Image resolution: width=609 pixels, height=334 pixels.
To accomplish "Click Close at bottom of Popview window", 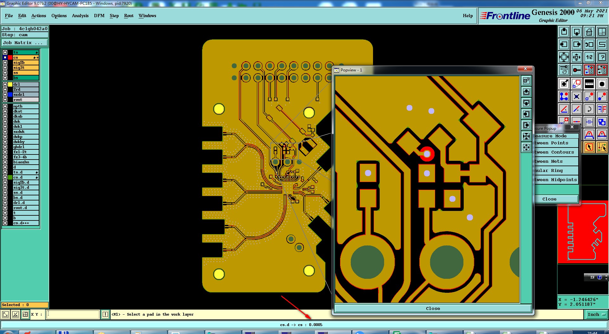I will pyautogui.click(x=433, y=308).
